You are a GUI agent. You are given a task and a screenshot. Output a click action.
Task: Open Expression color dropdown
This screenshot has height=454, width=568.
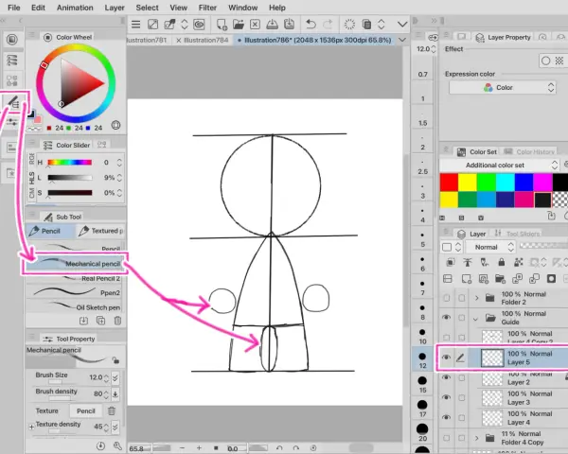pos(503,88)
